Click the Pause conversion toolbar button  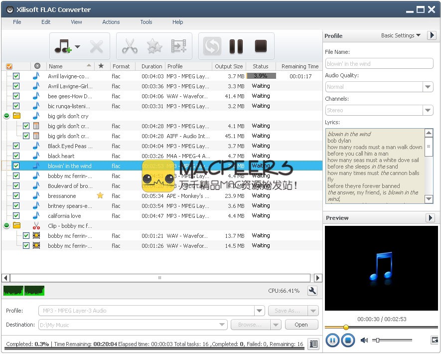(x=236, y=47)
